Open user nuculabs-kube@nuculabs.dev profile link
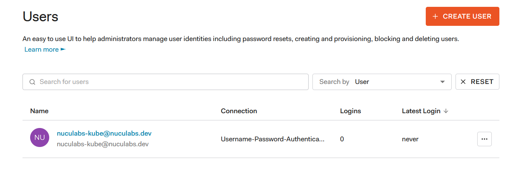 [104, 133]
